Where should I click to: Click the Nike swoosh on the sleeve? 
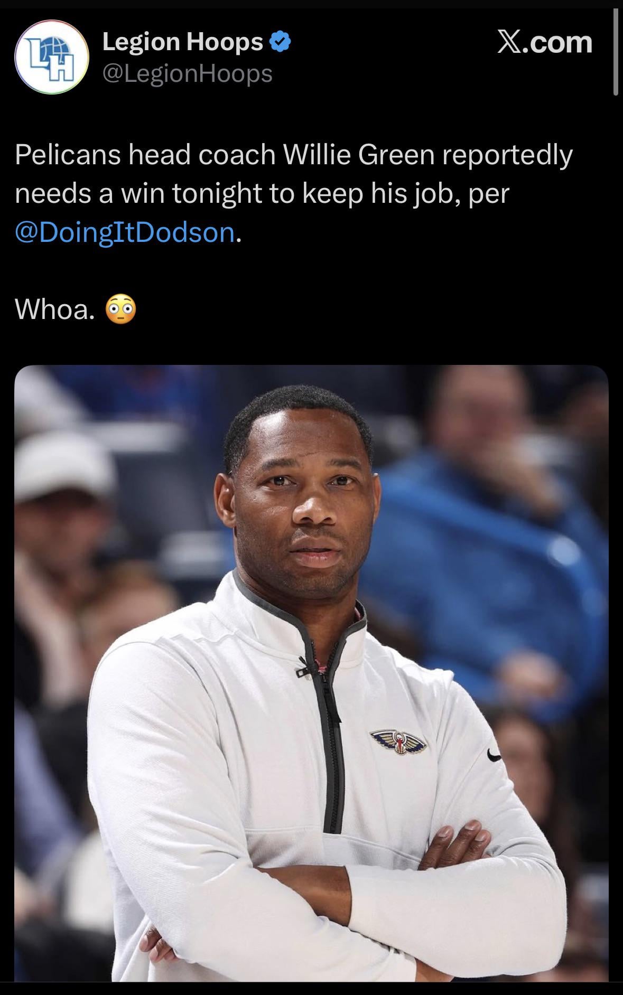495,756
